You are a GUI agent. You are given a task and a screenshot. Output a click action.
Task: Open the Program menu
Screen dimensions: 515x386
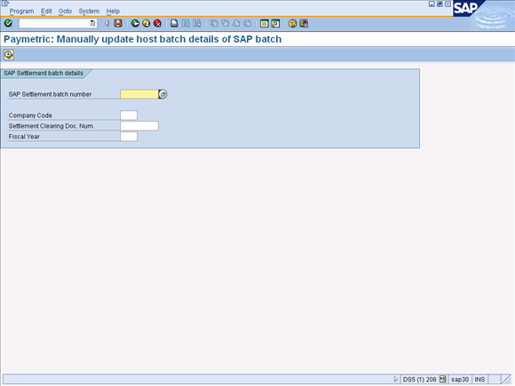[x=21, y=12]
